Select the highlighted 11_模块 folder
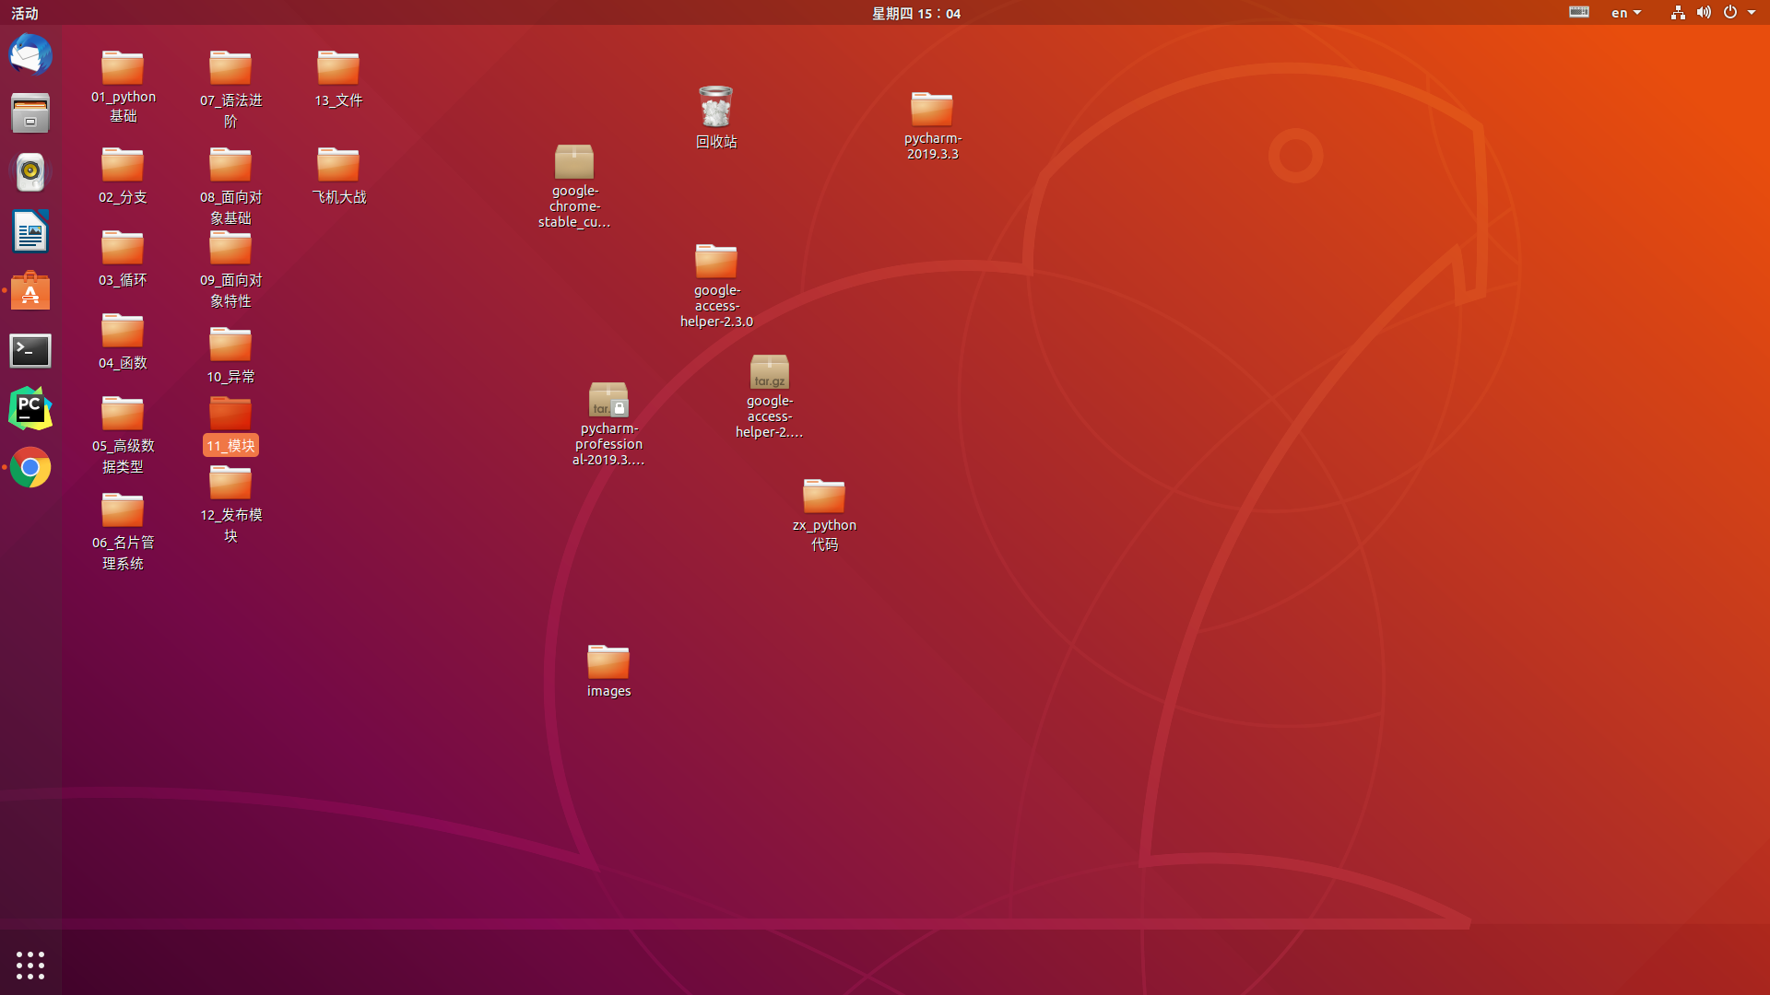 [x=230, y=425]
